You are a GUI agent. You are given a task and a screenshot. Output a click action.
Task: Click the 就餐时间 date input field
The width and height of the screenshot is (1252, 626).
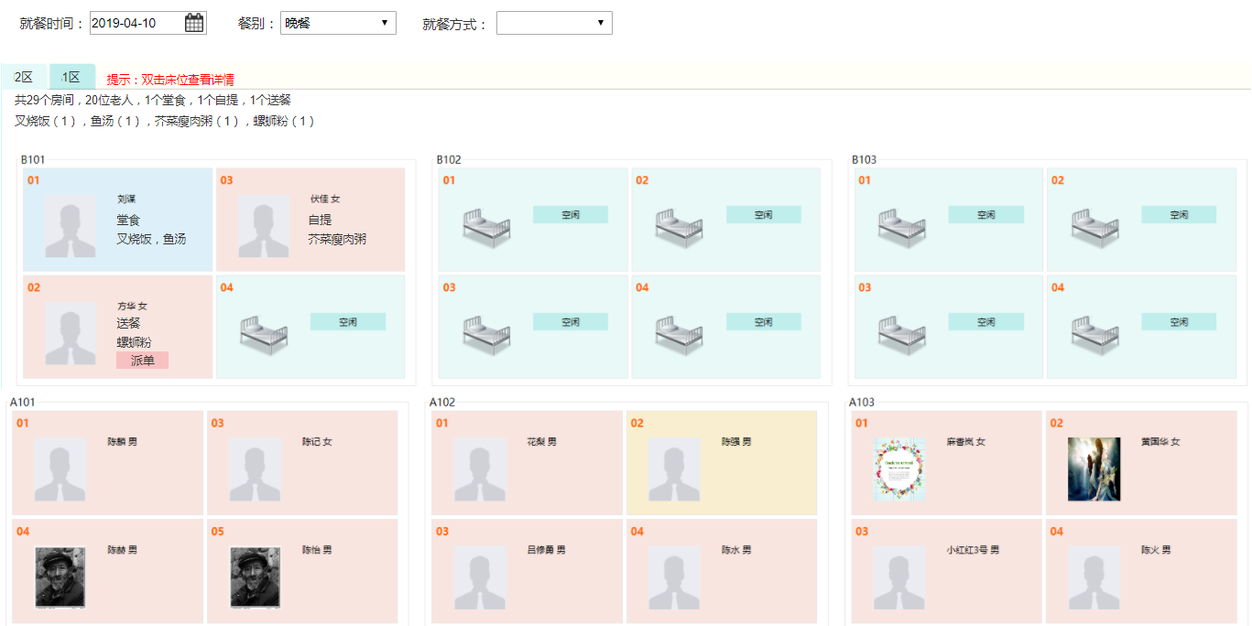(136, 23)
